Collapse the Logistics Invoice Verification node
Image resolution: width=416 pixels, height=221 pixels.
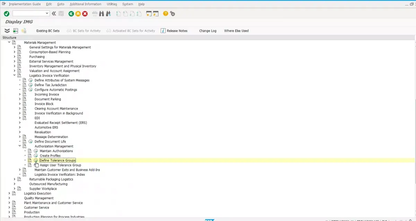click(15, 75)
